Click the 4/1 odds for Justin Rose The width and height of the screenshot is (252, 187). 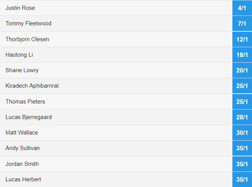click(242, 8)
